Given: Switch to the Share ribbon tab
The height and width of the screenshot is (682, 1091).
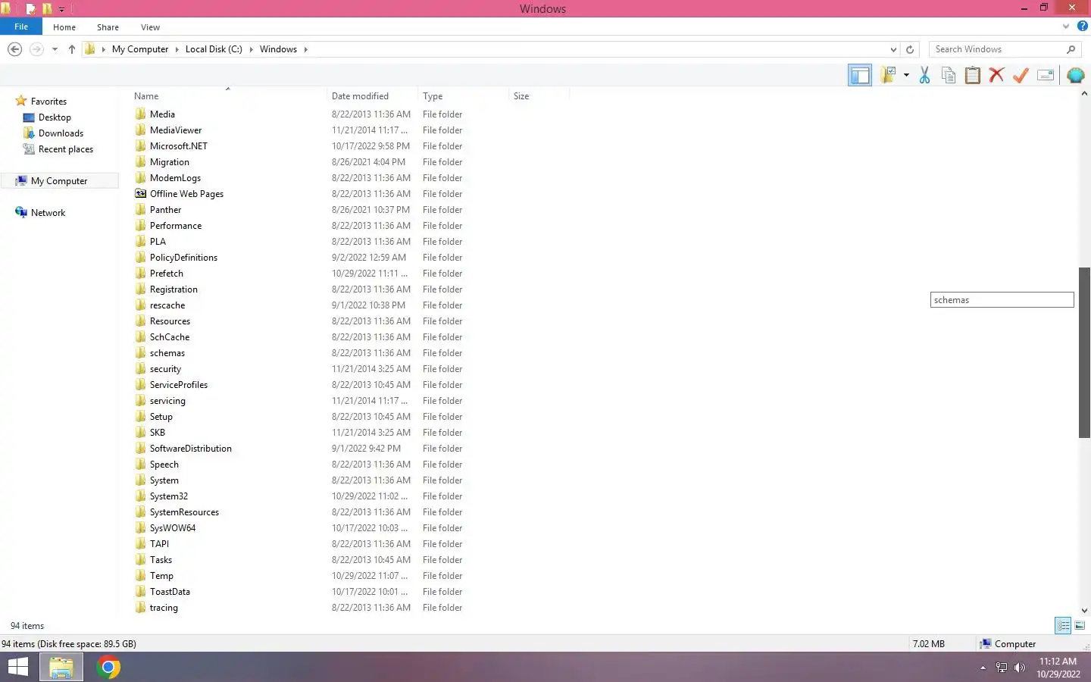Looking at the screenshot, I should 108,27.
